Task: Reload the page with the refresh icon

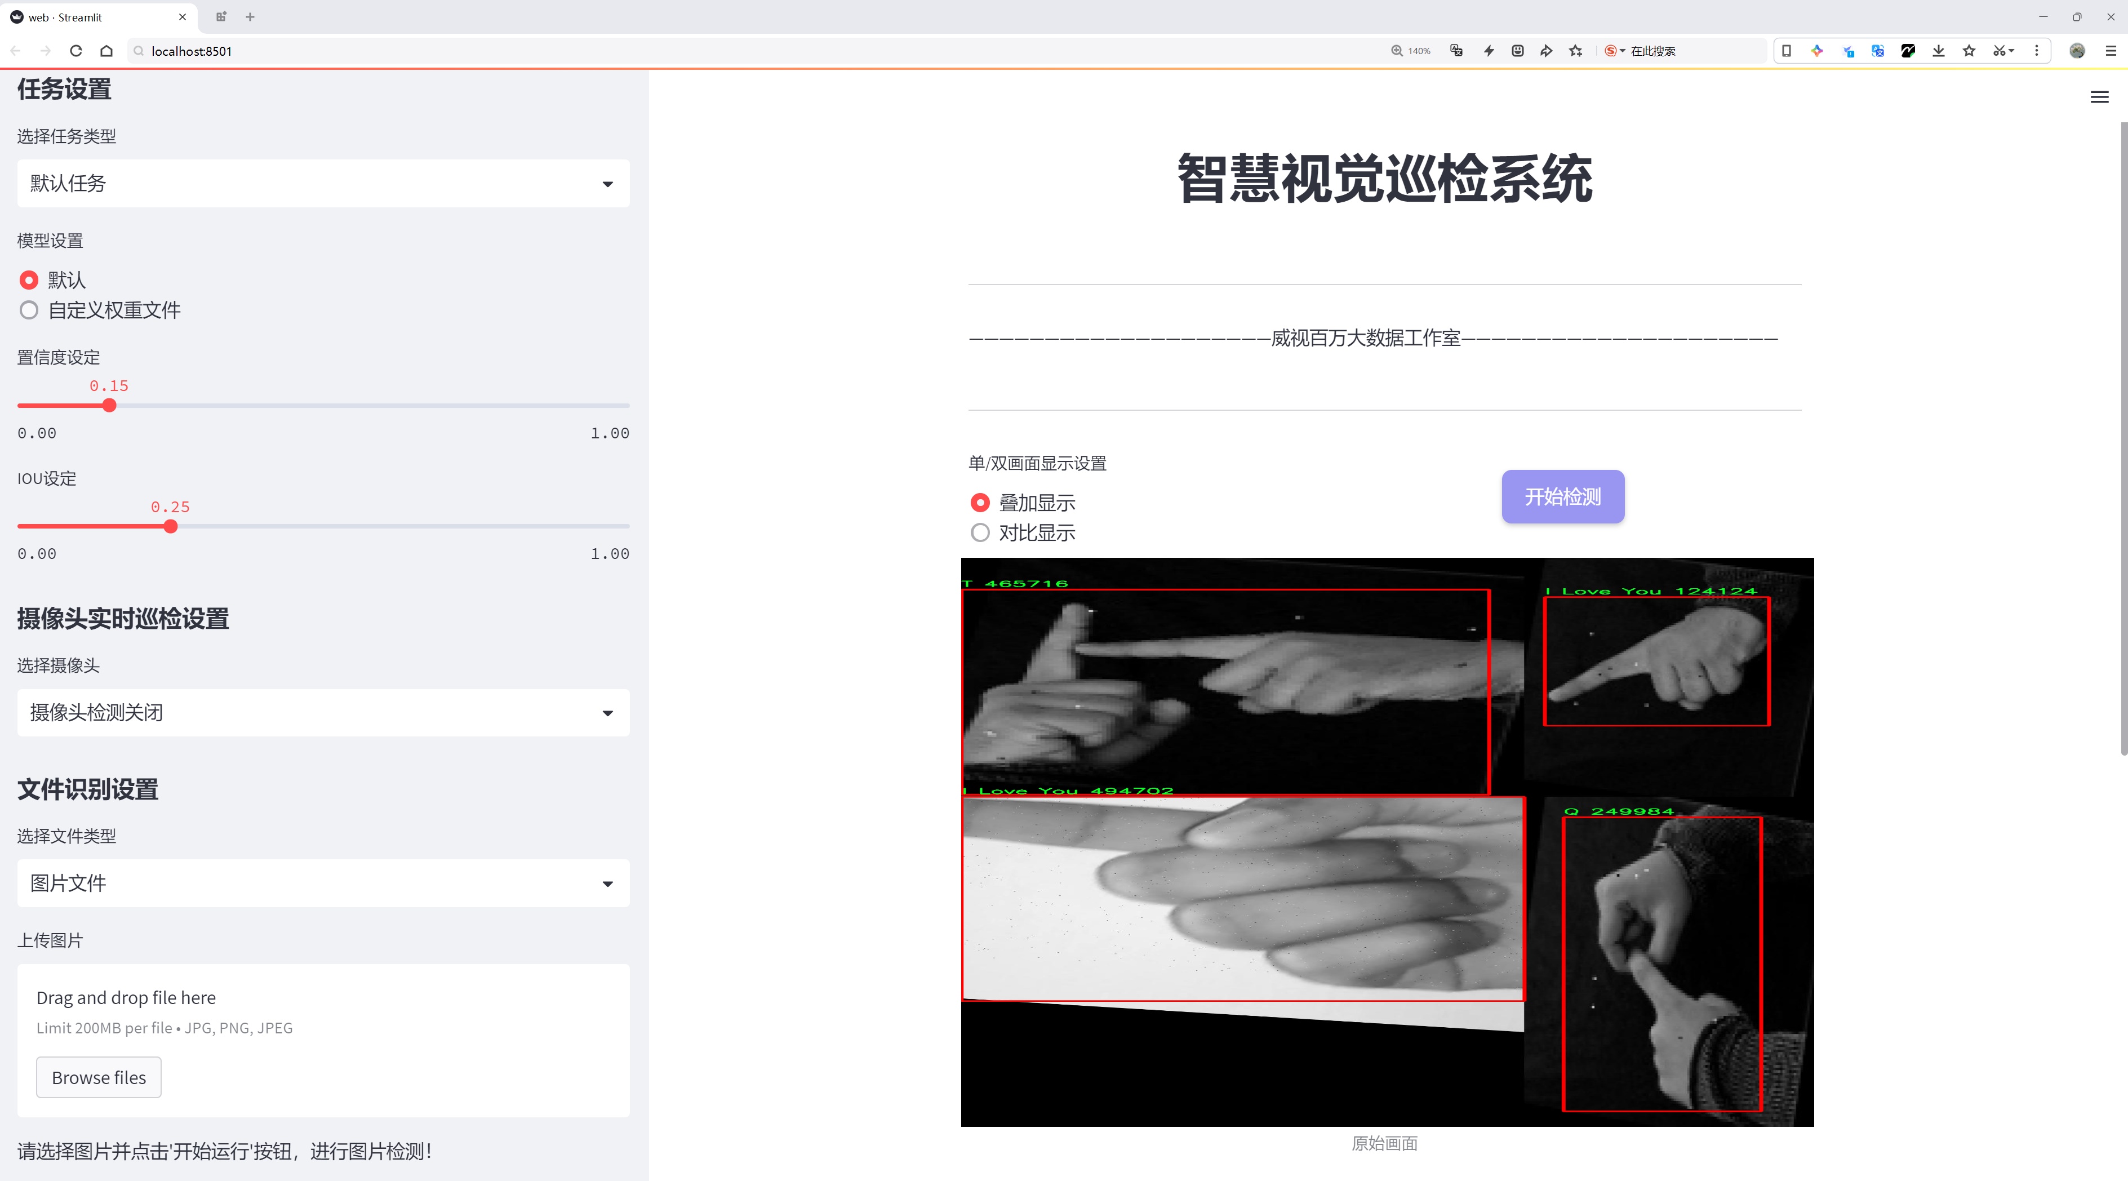Action: [x=76, y=51]
